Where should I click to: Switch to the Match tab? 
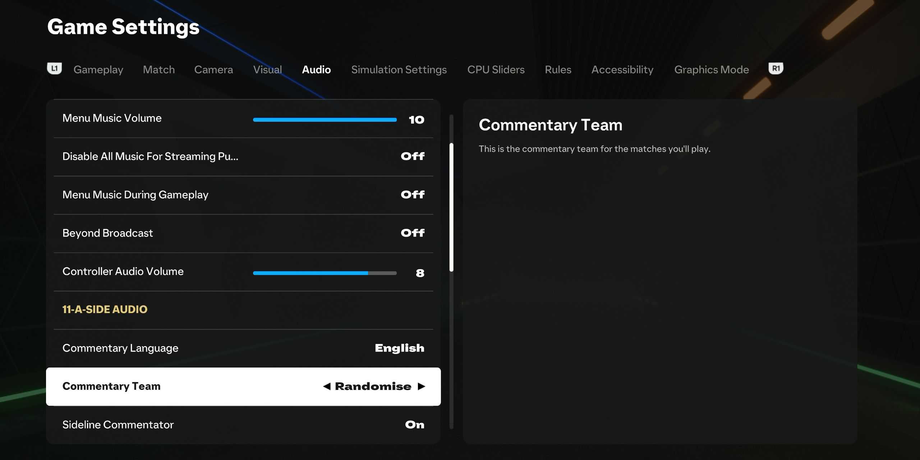pos(159,69)
